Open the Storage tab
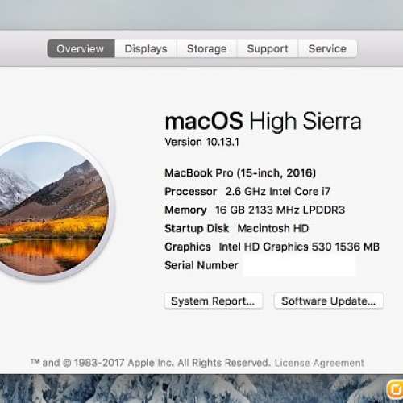Image resolution: width=403 pixels, height=403 pixels. (206, 48)
